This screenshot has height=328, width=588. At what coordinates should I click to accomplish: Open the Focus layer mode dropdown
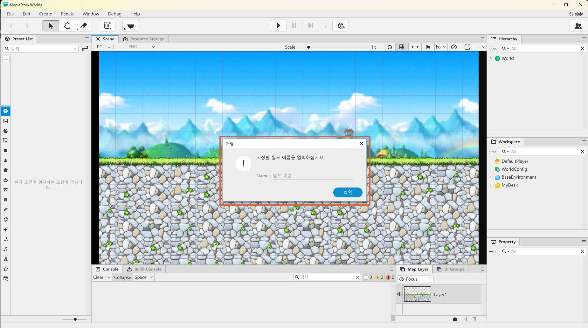[415, 279]
